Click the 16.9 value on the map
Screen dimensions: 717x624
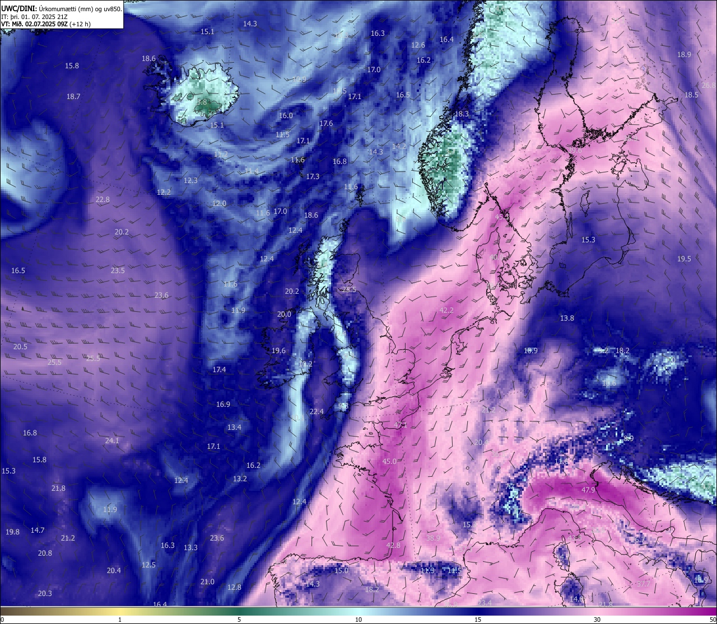click(223, 404)
